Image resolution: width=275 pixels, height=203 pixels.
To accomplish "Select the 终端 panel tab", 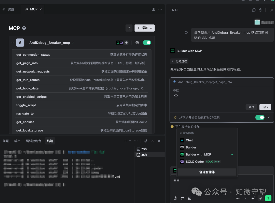I will pos(50,141).
